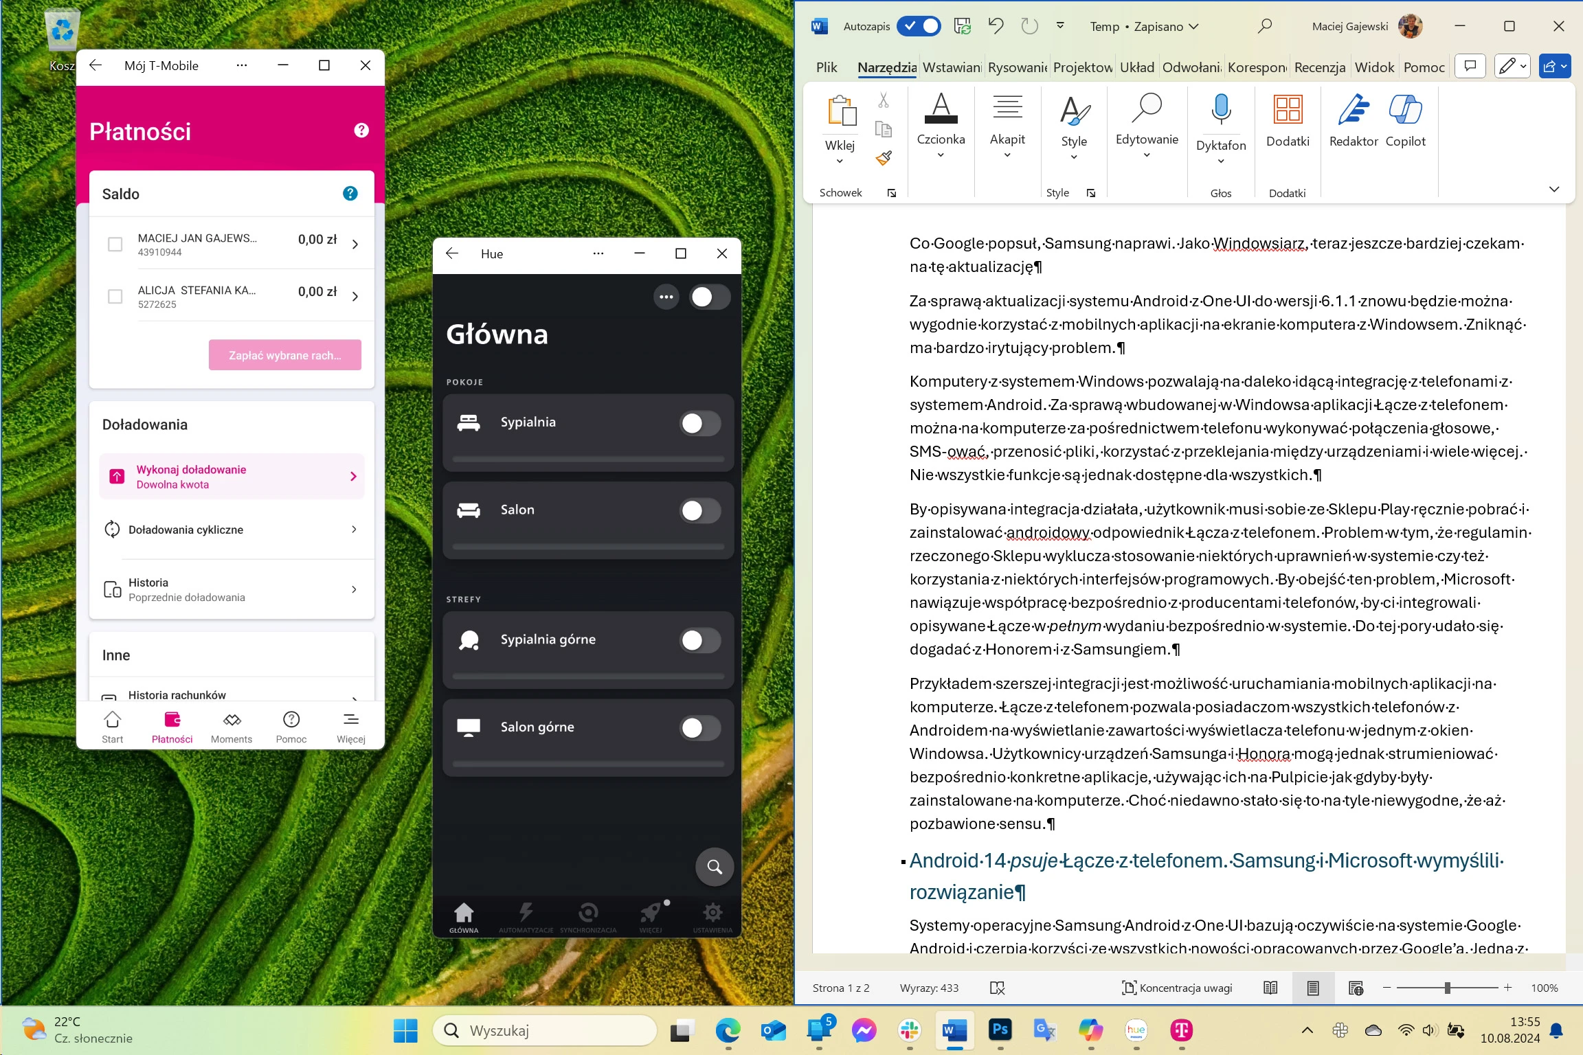Toggle the Sypialnia room light switch
1583x1055 pixels.
click(x=700, y=423)
